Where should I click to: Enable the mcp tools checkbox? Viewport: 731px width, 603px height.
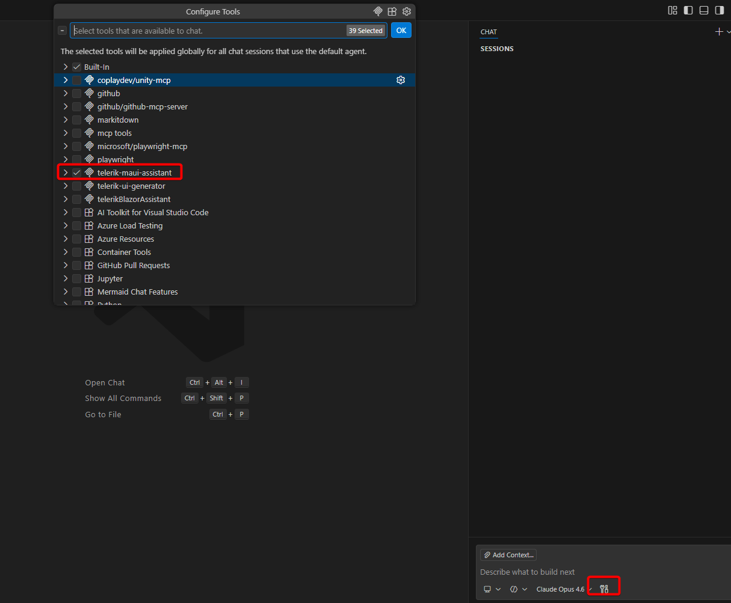click(76, 133)
